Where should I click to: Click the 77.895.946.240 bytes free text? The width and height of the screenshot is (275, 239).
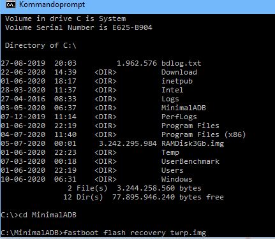[x=168, y=197]
